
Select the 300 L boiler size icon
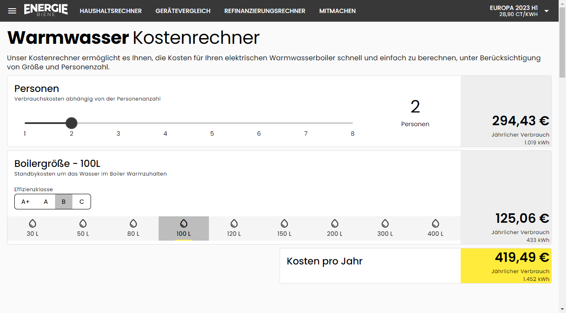(x=385, y=224)
